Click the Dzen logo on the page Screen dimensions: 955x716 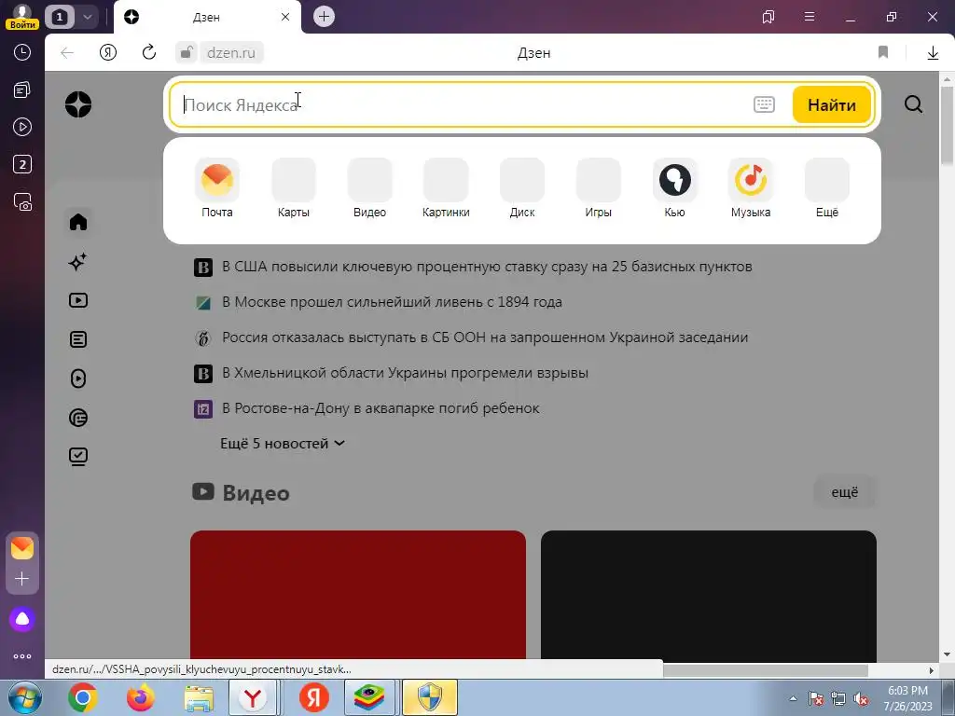pyautogui.click(x=78, y=104)
